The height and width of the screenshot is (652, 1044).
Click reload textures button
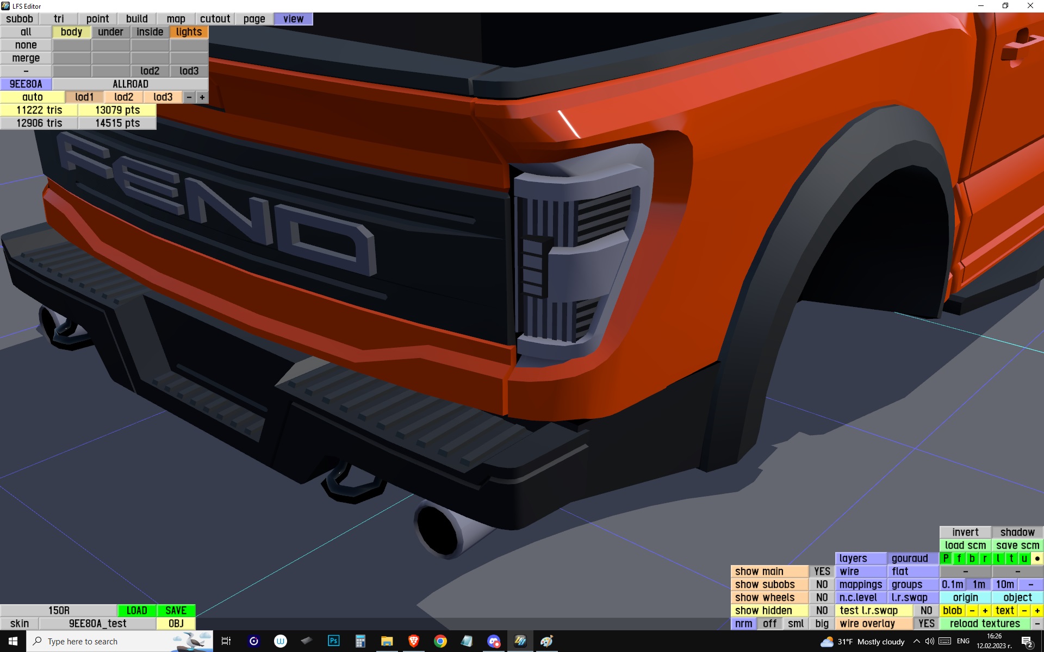[x=985, y=624]
